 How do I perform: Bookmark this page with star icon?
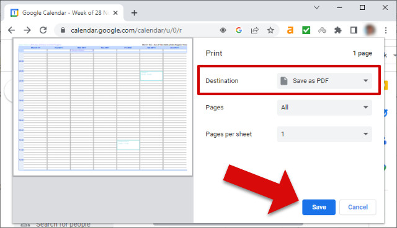click(x=270, y=30)
